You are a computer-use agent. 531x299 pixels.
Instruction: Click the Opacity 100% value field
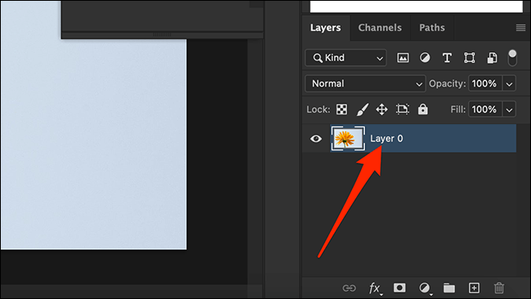(485, 83)
